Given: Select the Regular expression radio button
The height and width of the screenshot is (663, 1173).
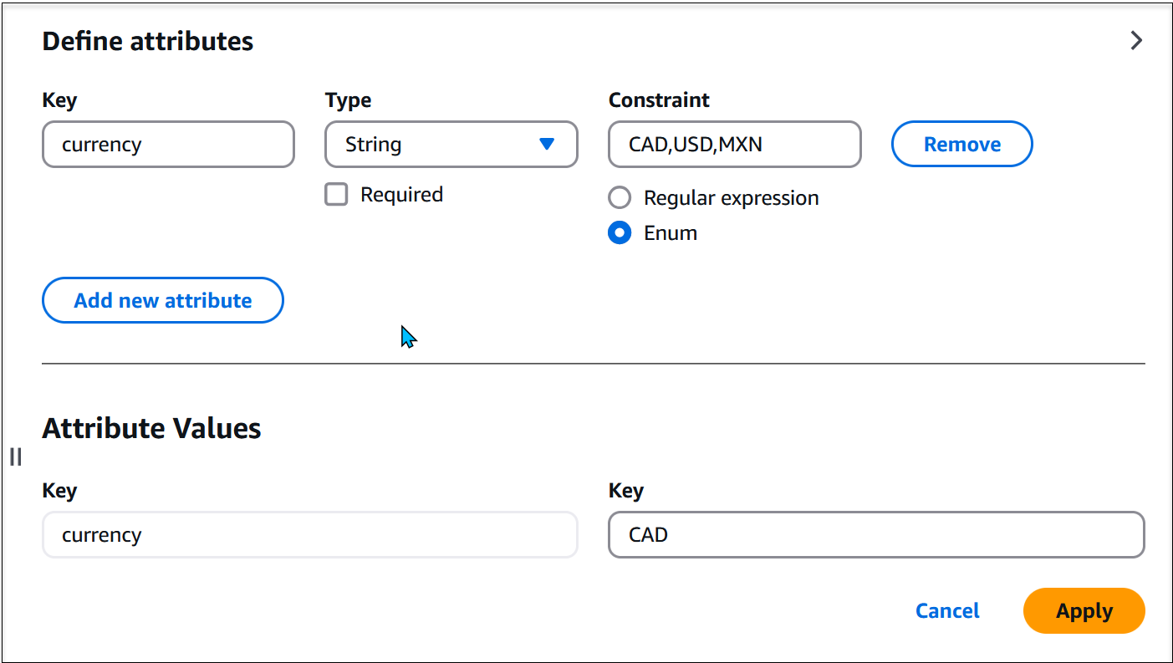Looking at the screenshot, I should pos(619,197).
